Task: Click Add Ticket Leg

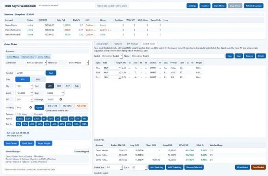Action: (x=175, y=167)
